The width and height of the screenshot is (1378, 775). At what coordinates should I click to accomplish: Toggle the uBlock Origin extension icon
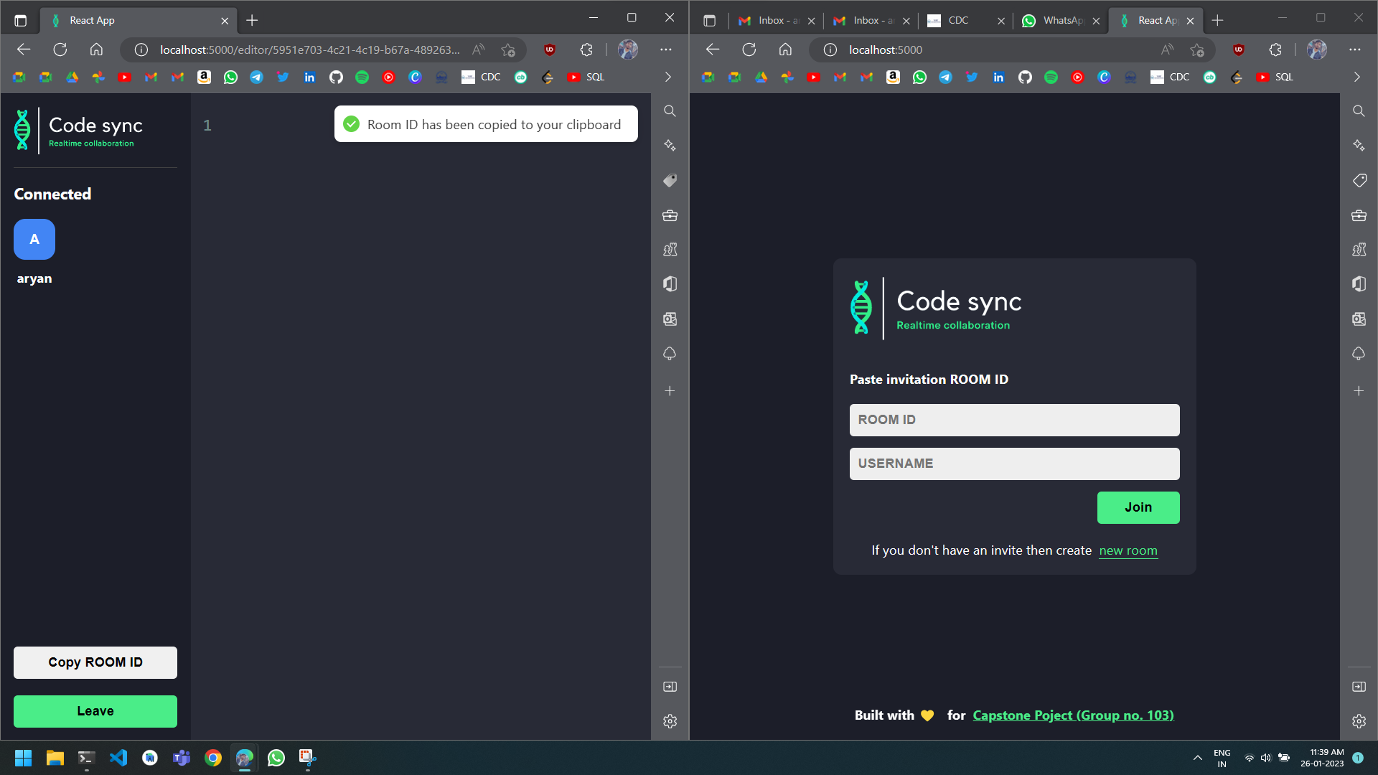click(x=550, y=50)
